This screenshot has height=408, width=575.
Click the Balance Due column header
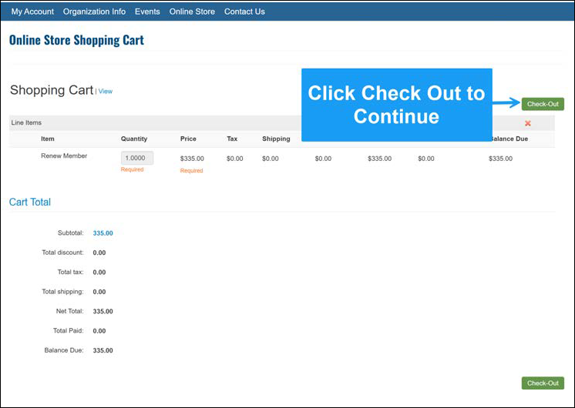[509, 139]
